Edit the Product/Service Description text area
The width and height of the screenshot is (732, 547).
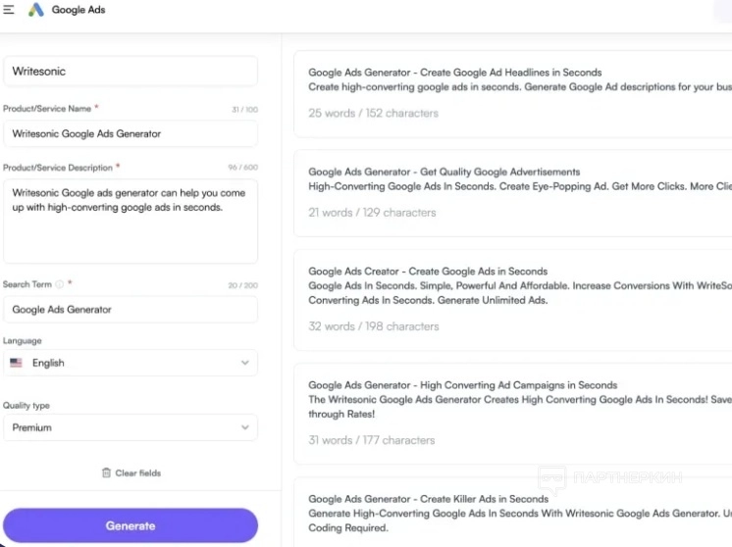(x=130, y=221)
